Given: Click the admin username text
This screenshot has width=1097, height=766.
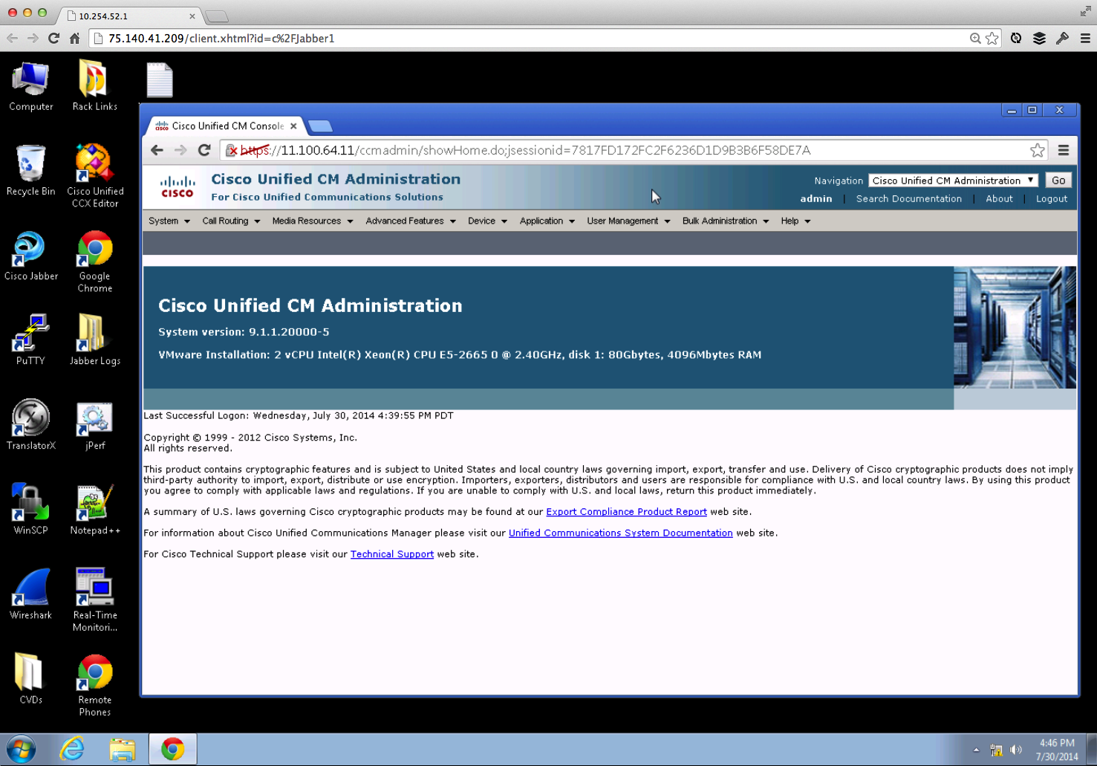Looking at the screenshot, I should tap(816, 198).
